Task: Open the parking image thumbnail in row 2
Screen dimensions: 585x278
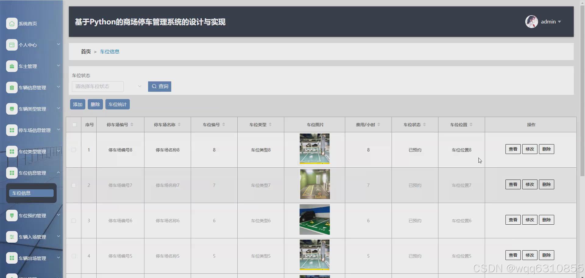Action: [315, 184]
